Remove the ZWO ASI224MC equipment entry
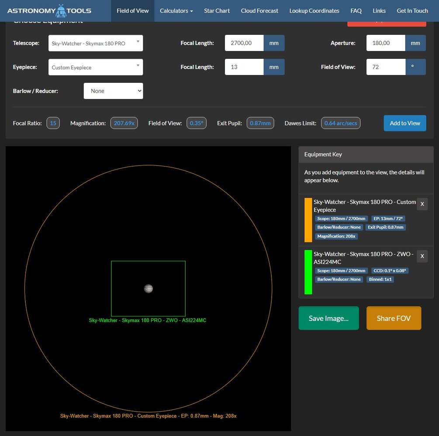 (422, 256)
